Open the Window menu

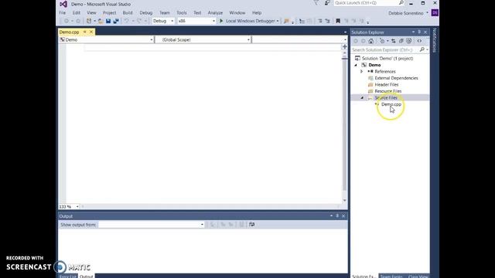[x=237, y=13]
